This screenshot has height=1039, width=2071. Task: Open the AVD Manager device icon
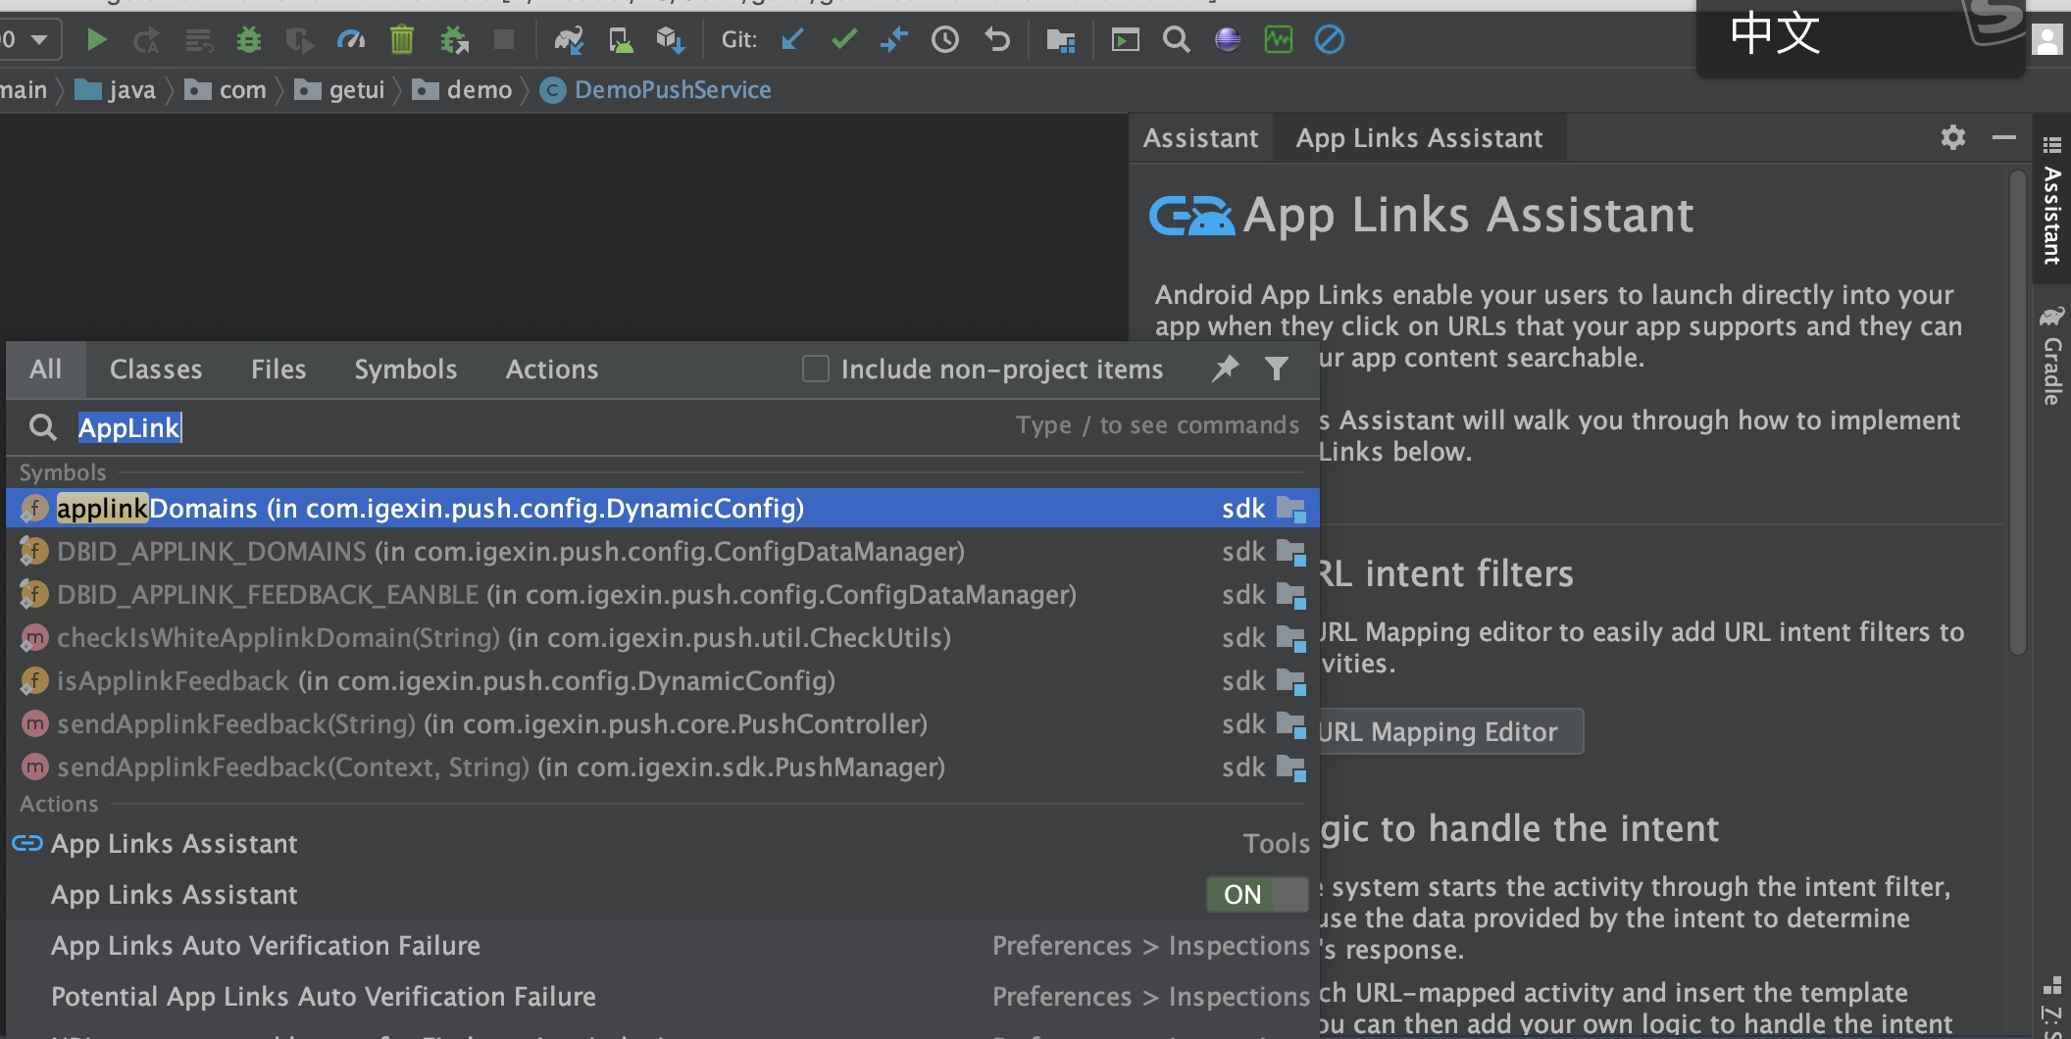621,40
